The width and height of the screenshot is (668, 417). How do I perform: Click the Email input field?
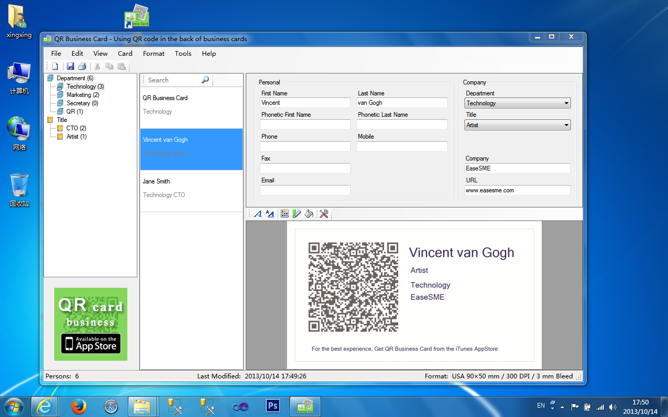(x=305, y=190)
